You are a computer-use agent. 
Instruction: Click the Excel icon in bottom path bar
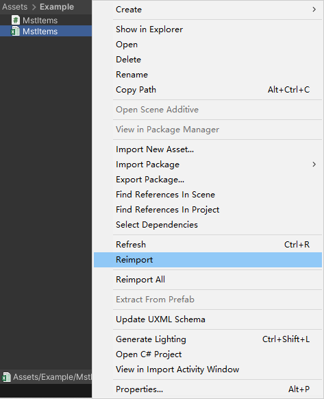click(x=6, y=377)
